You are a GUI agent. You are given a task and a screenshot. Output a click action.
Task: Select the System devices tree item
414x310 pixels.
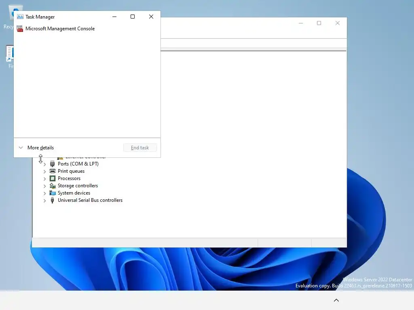point(74,193)
